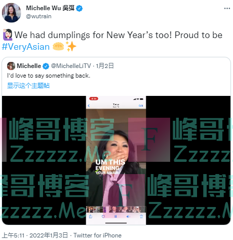Viewport: 233px width, 240px height.
Task: Click the blue verified badge beside Michelle Wu
Action: (x=79, y=8)
